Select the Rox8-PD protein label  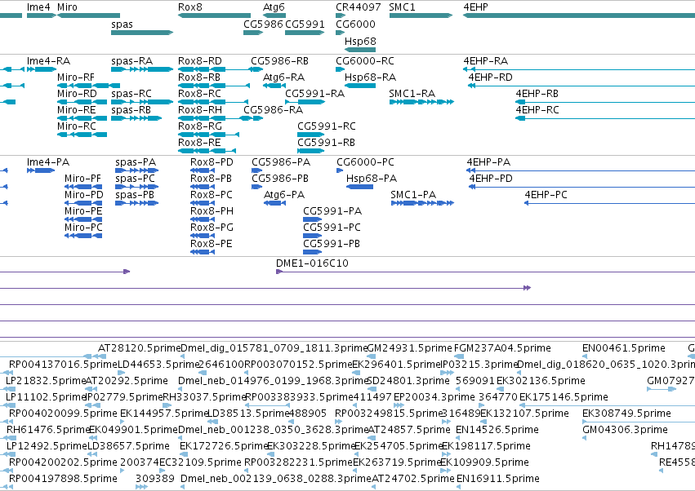point(212,162)
